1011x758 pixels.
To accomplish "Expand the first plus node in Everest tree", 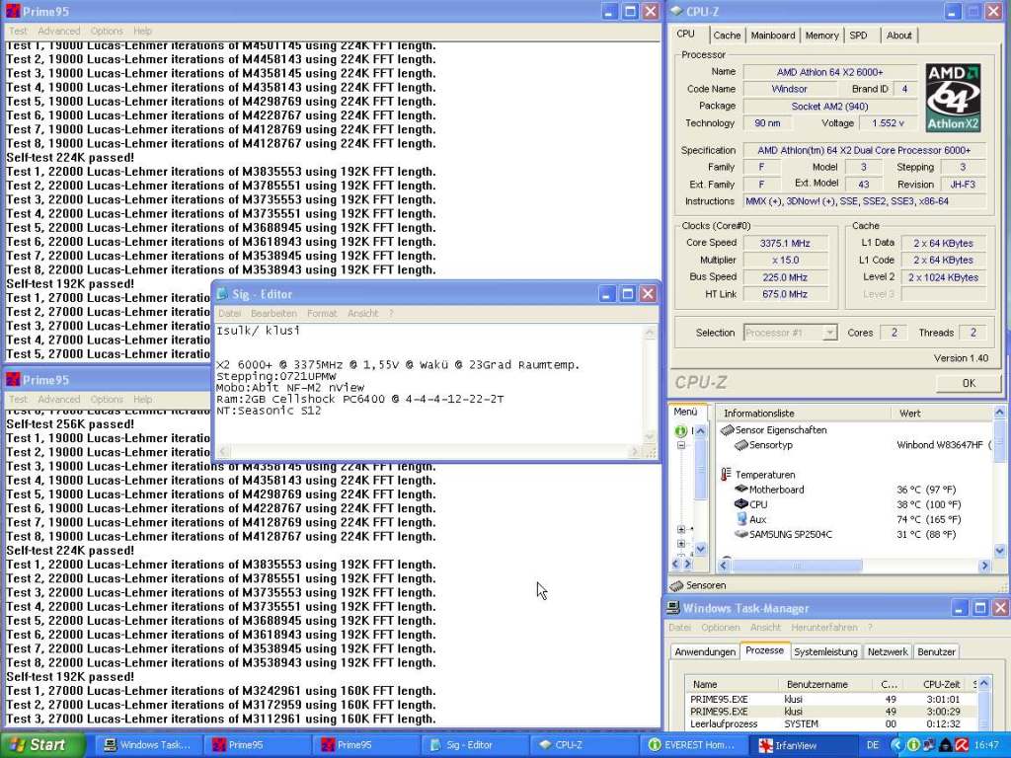I will tap(681, 529).
